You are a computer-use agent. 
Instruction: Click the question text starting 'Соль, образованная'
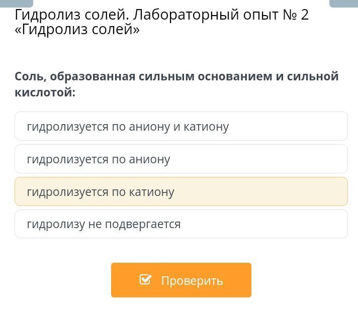click(x=176, y=76)
